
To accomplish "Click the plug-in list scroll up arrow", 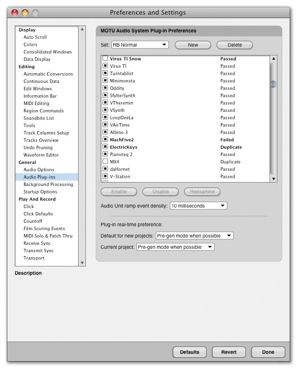I will 273,58.
